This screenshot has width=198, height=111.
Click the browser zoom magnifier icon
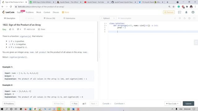point(169,6)
